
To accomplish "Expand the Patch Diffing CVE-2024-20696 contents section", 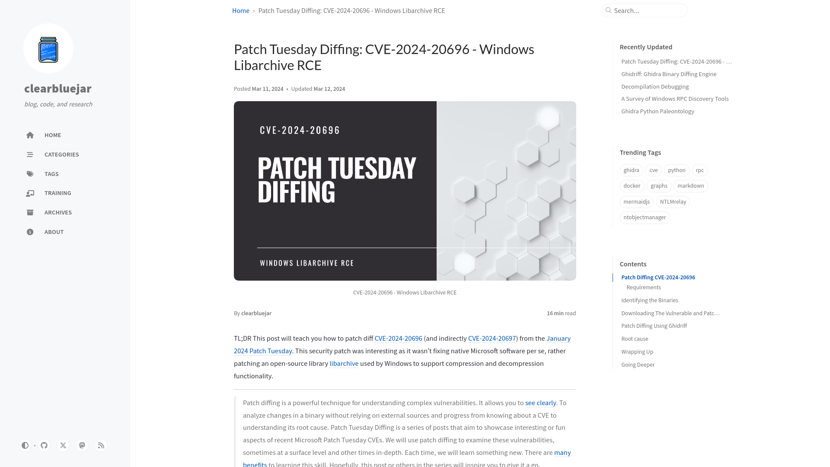I will click(658, 277).
